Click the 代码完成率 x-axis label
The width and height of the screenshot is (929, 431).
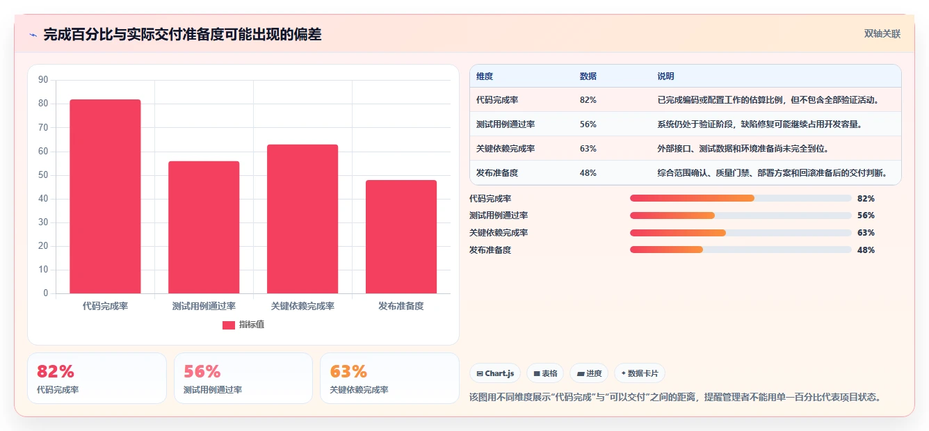click(105, 306)
